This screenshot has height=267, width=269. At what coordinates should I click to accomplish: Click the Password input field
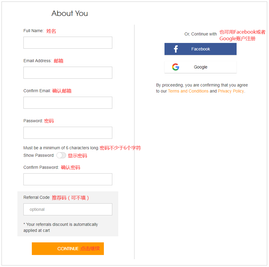tap(68, 133)
